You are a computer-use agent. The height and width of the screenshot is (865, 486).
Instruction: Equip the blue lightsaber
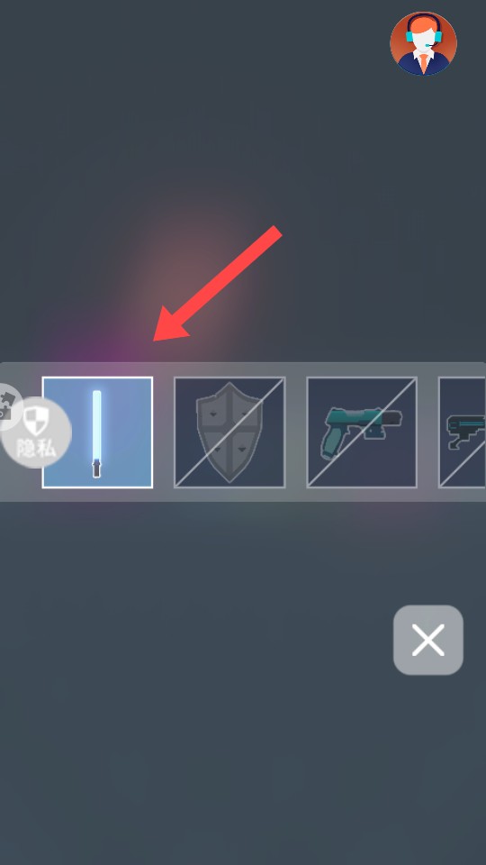pyautogui.click(x=97, y=432)
